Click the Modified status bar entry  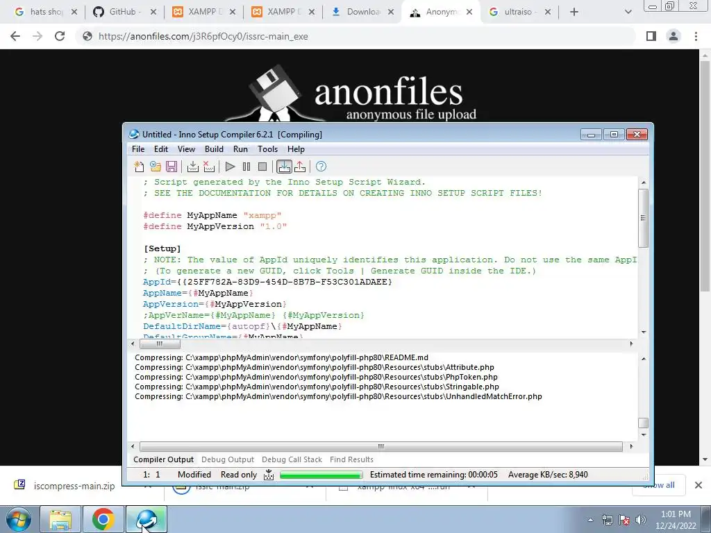click(194, 475)
